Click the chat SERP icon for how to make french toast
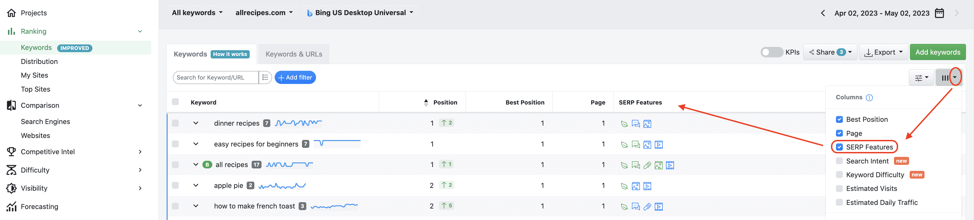This screenshot has width=974, height=220. tap(635, 207)
